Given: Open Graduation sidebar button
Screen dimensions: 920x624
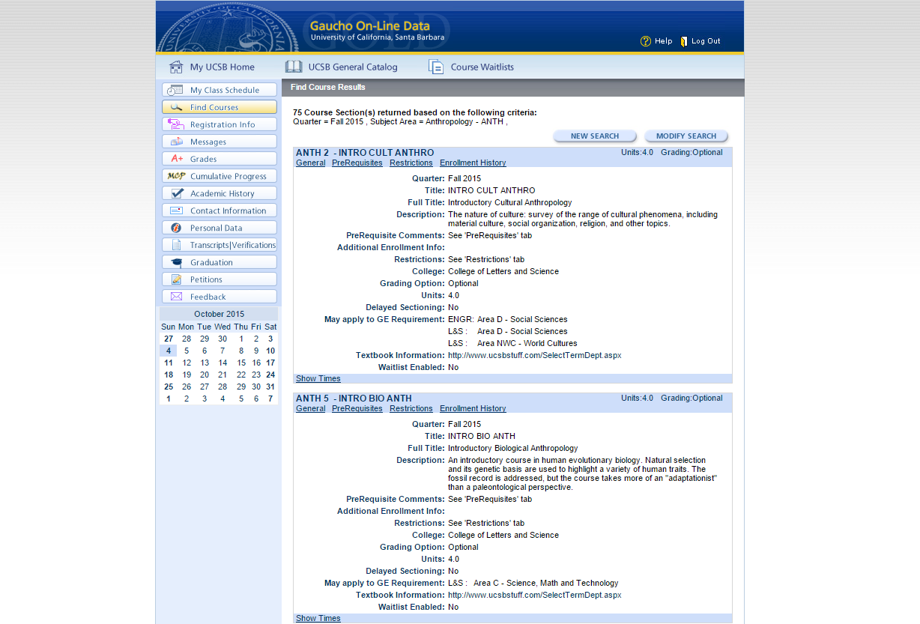Looking at the screenshot, I should pyautogui.click(x=220, y=262).
